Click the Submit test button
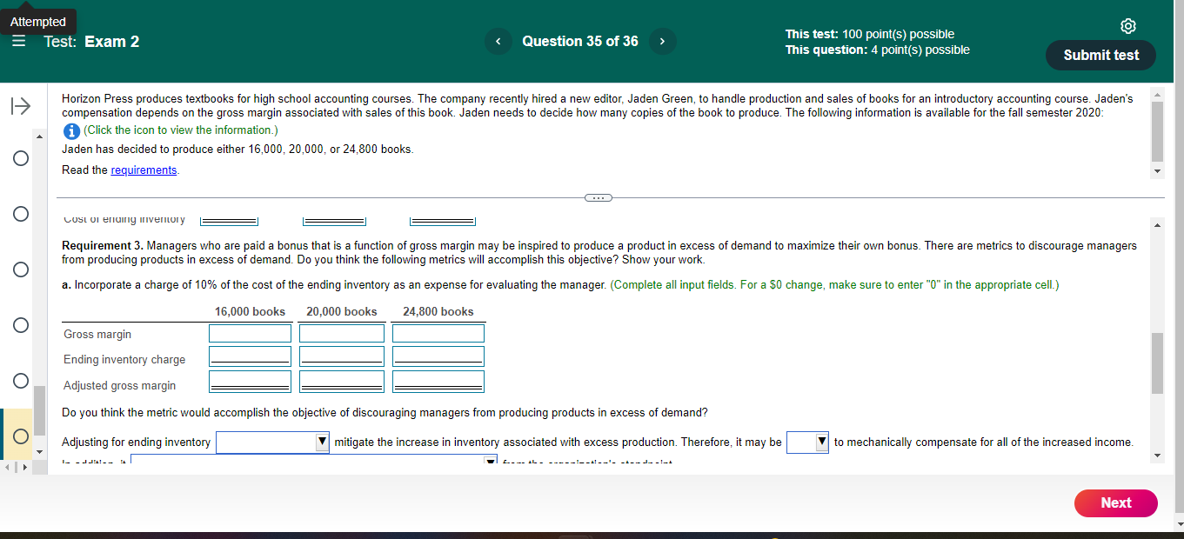The height and width of the screenshot is (539, 1184). tap(1100, 55)
